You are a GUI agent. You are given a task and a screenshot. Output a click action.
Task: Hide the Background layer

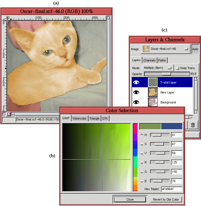[136, 102]
